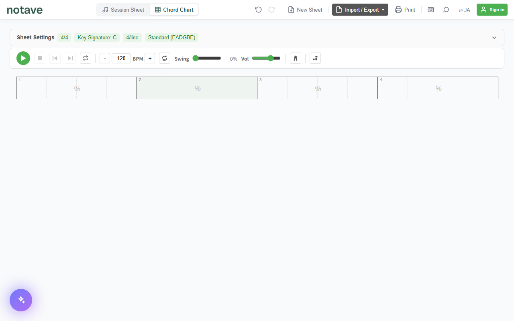Click the circular-arrows tempo button next to BPM

click(165, 58)
